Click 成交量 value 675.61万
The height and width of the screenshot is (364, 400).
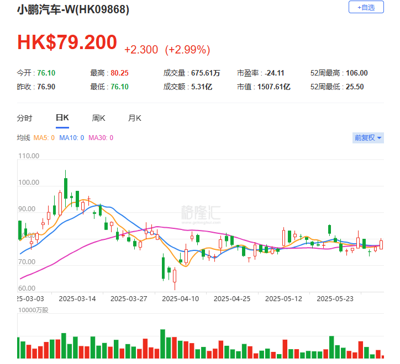click(x=206, y=73)
